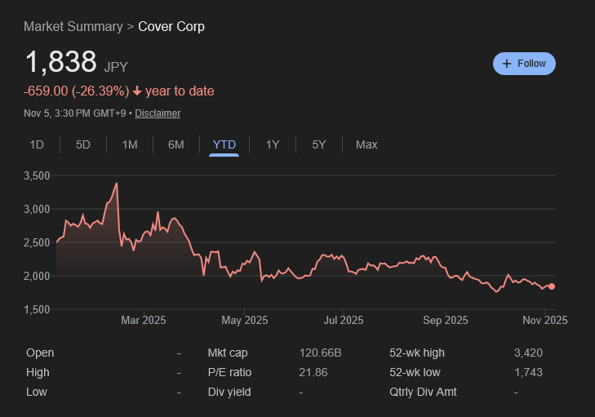The image size is (595, 417).
Task: Switch to the 1D chart range tab
Action: (37, 144)
